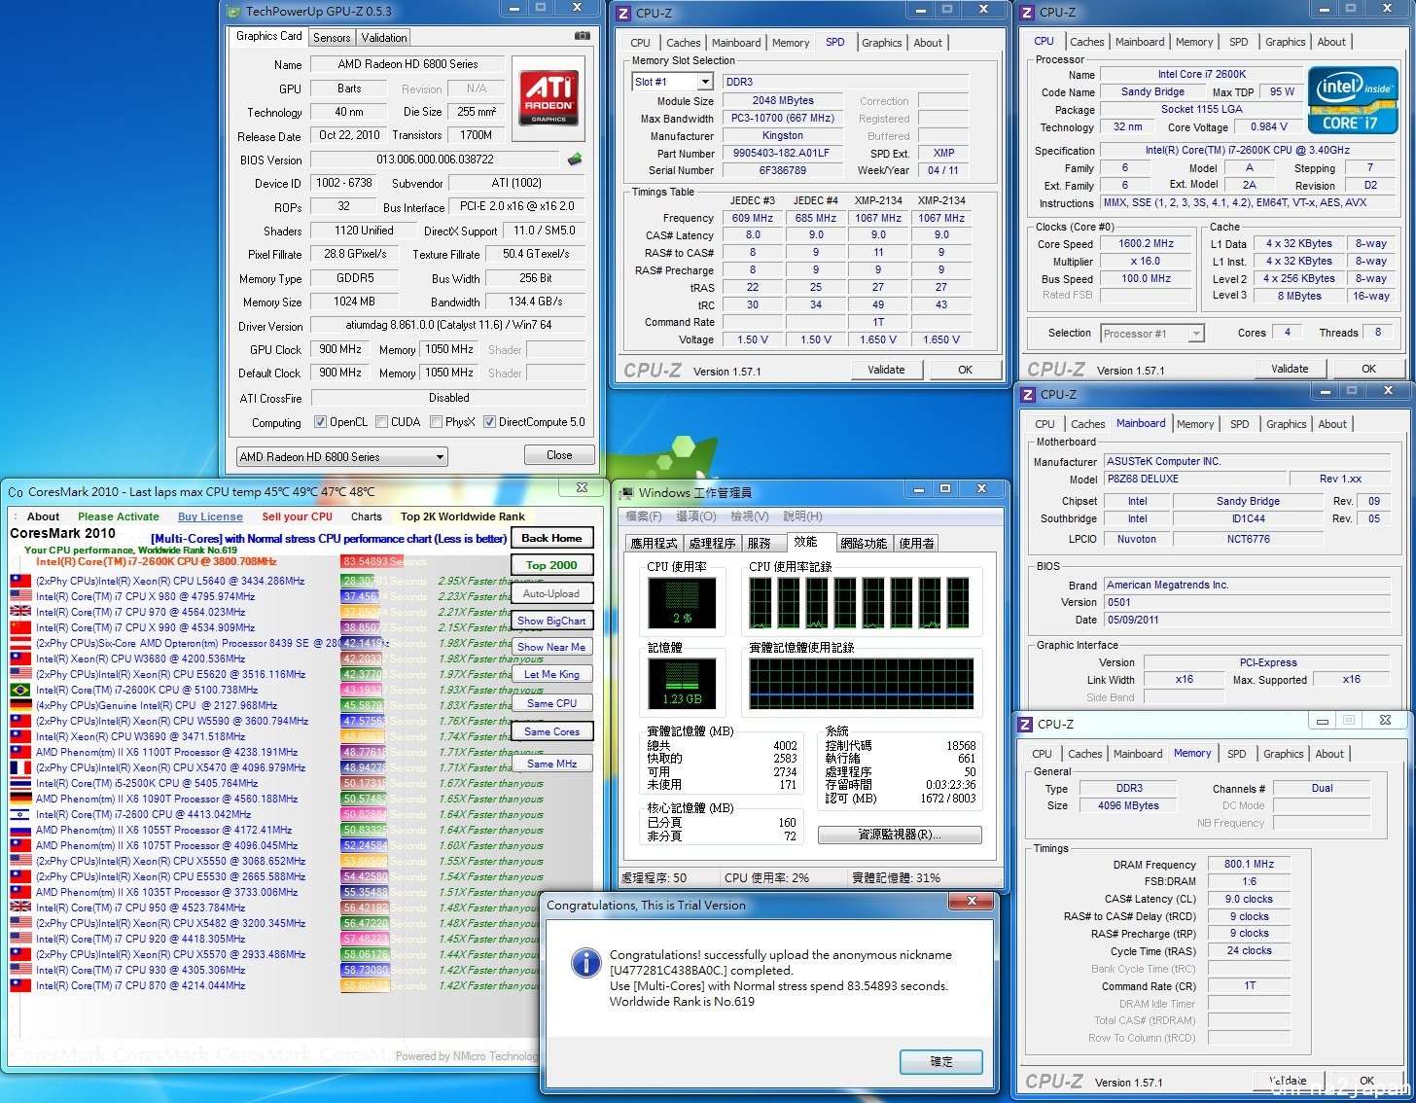
Task: Click the blue info icon in Congratulations dialog
Action: point(585,963)
